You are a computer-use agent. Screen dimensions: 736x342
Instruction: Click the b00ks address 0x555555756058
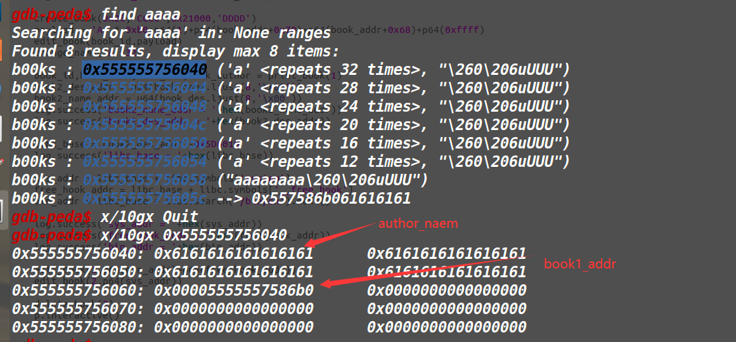[x=145, y=180]
